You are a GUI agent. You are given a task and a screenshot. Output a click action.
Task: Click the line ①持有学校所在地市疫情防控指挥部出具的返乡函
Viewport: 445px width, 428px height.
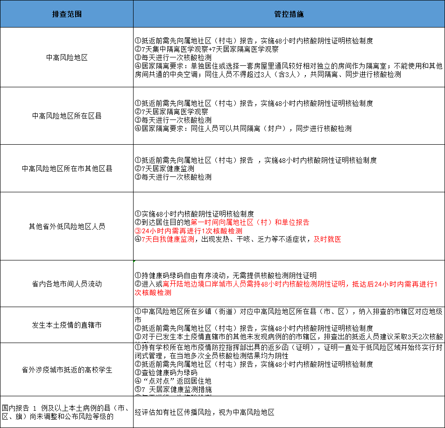tap(289, 351)
